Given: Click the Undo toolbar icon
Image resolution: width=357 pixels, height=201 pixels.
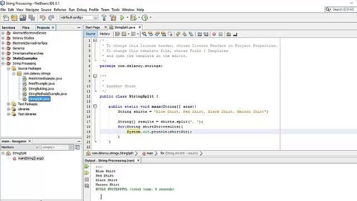Looking at the screenshot, I should [42, 17].
